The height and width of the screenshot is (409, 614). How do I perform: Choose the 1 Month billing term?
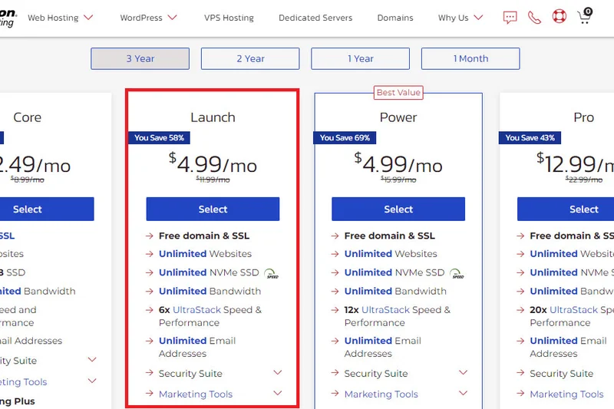[x=470, y=59]
